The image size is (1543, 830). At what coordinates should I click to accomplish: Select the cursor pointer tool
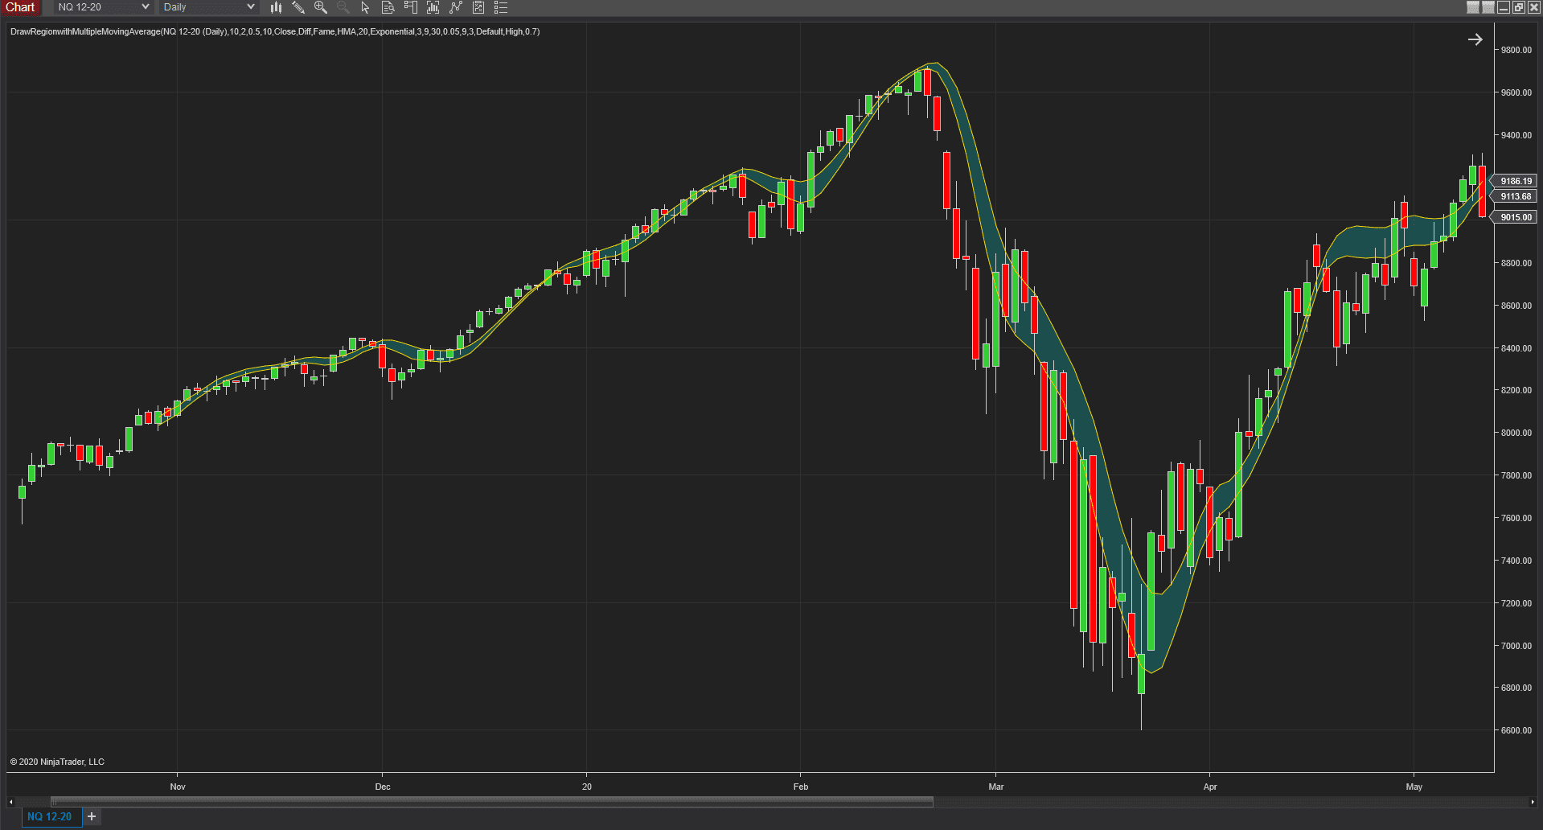[x=366, y=7]
